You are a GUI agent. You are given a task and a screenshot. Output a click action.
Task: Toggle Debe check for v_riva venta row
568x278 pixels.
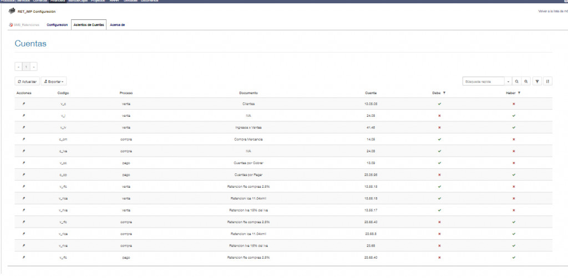439,210
